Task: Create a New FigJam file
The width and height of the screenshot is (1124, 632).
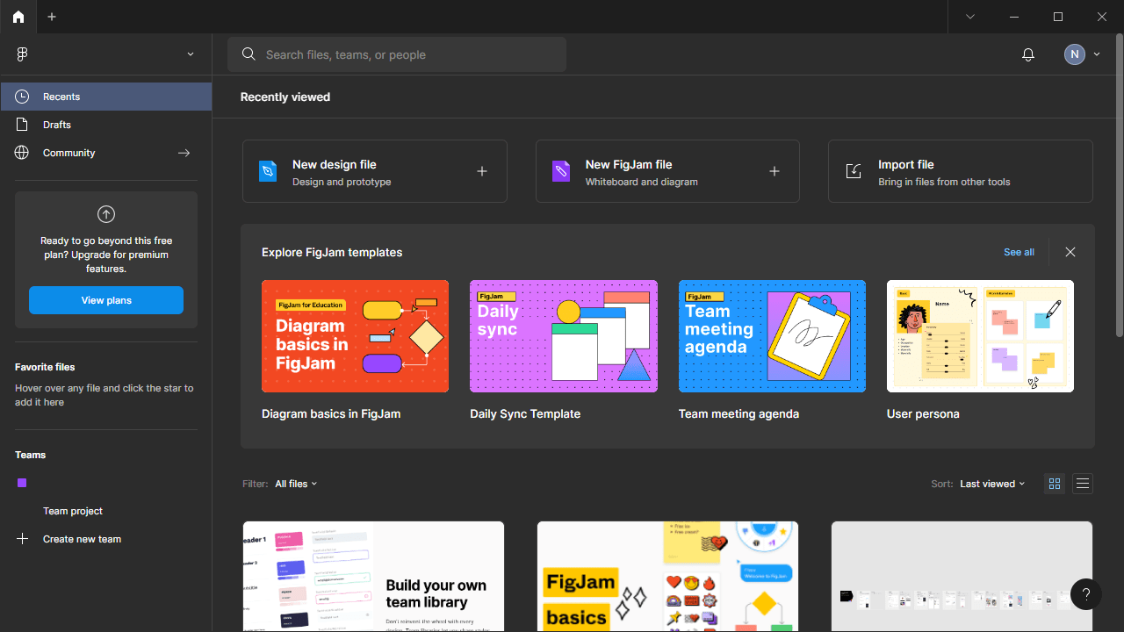Action: (x=667, y=171)
